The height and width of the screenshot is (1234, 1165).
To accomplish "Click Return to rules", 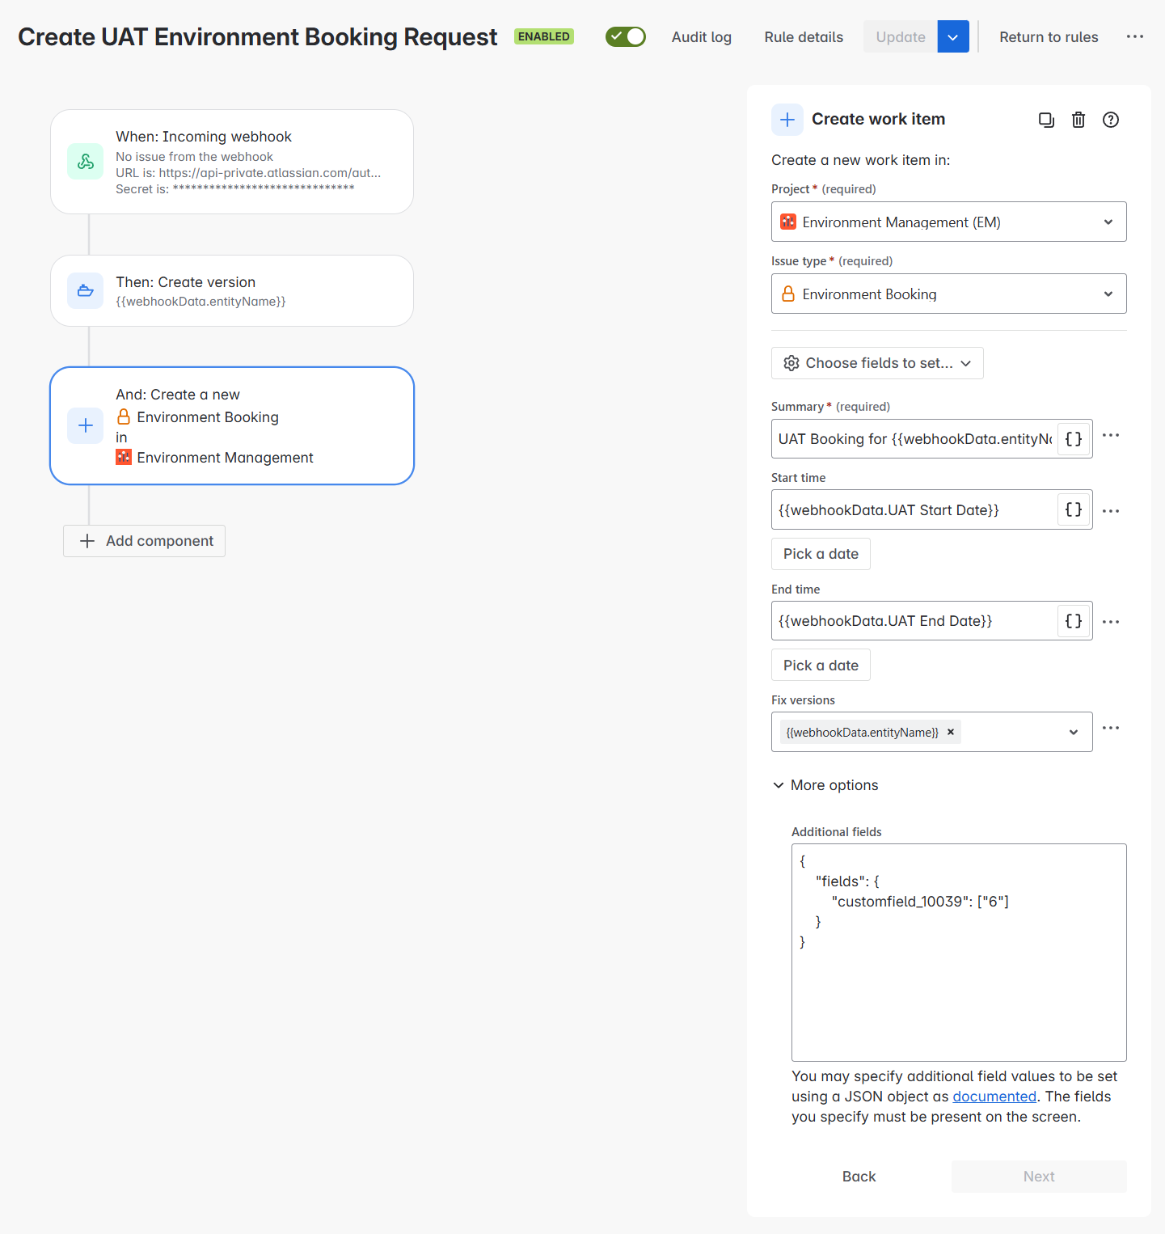I will click(x=1049, y=37).
